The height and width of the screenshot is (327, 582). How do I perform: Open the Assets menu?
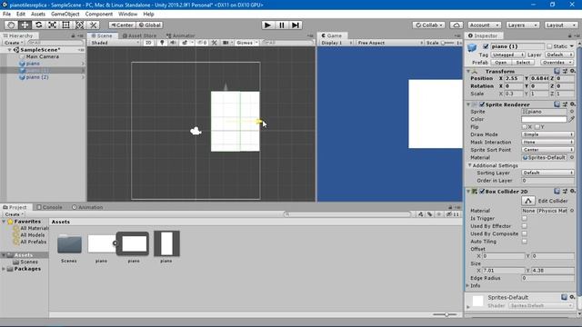(38, 15)
